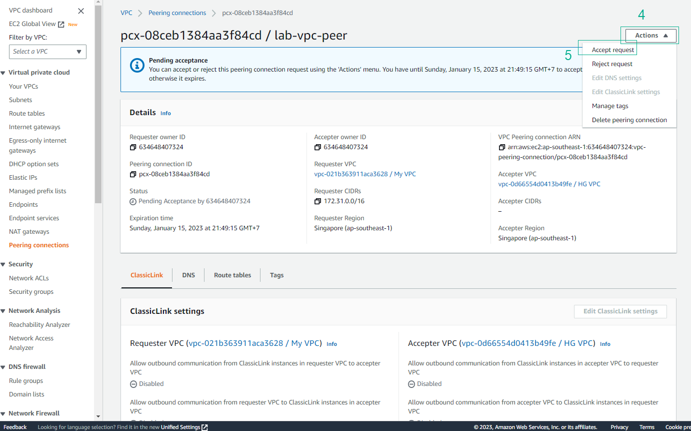Open Domain lists
Image resolution: width=691 pixels, height=431 pixels.
point(26,394)
